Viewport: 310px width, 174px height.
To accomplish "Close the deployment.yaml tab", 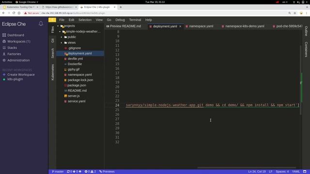I will (x=180, y=26).
